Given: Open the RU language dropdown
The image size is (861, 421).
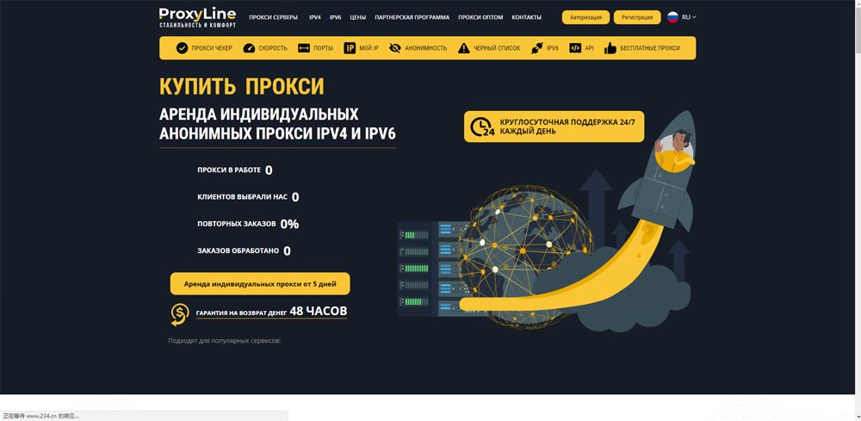Looking at the screenshot, I should (x=689, y=17).
